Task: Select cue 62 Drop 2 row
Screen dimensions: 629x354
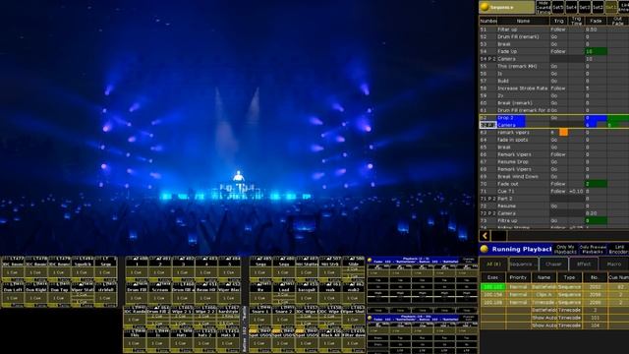Action: [x=554, y=118]
